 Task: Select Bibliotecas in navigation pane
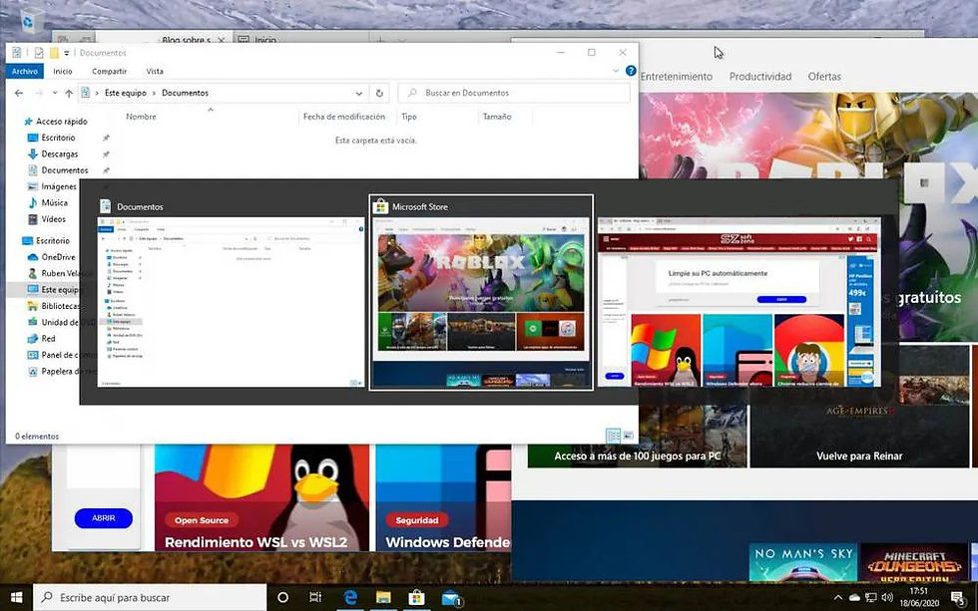(60, 306)
